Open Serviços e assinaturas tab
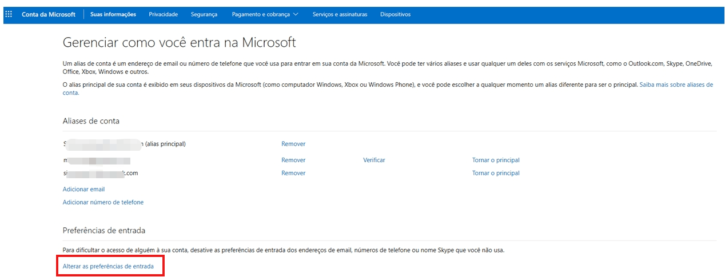 coord(340,14)
